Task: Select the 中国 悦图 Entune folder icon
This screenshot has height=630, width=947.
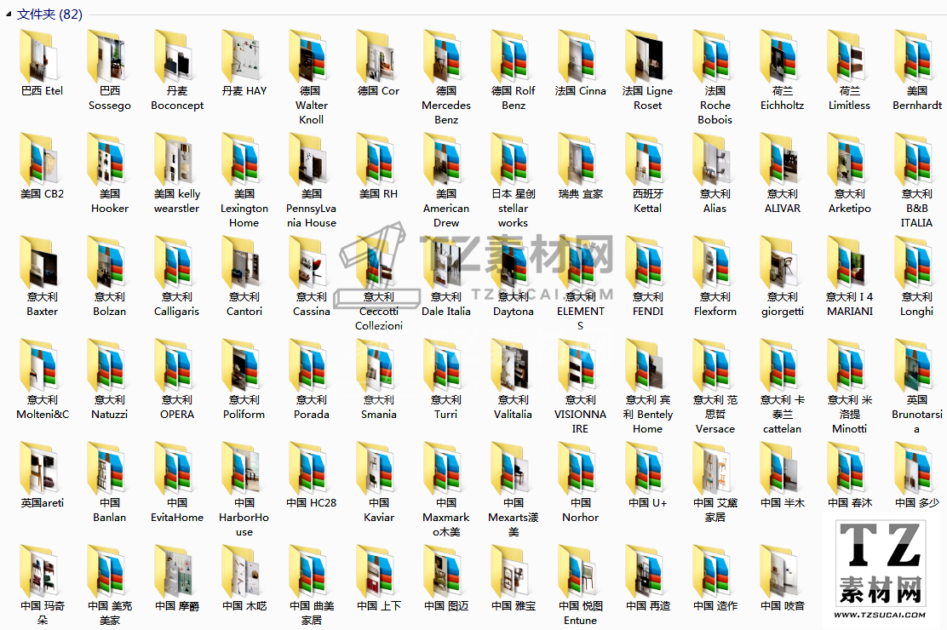Action: click(578, 571)
